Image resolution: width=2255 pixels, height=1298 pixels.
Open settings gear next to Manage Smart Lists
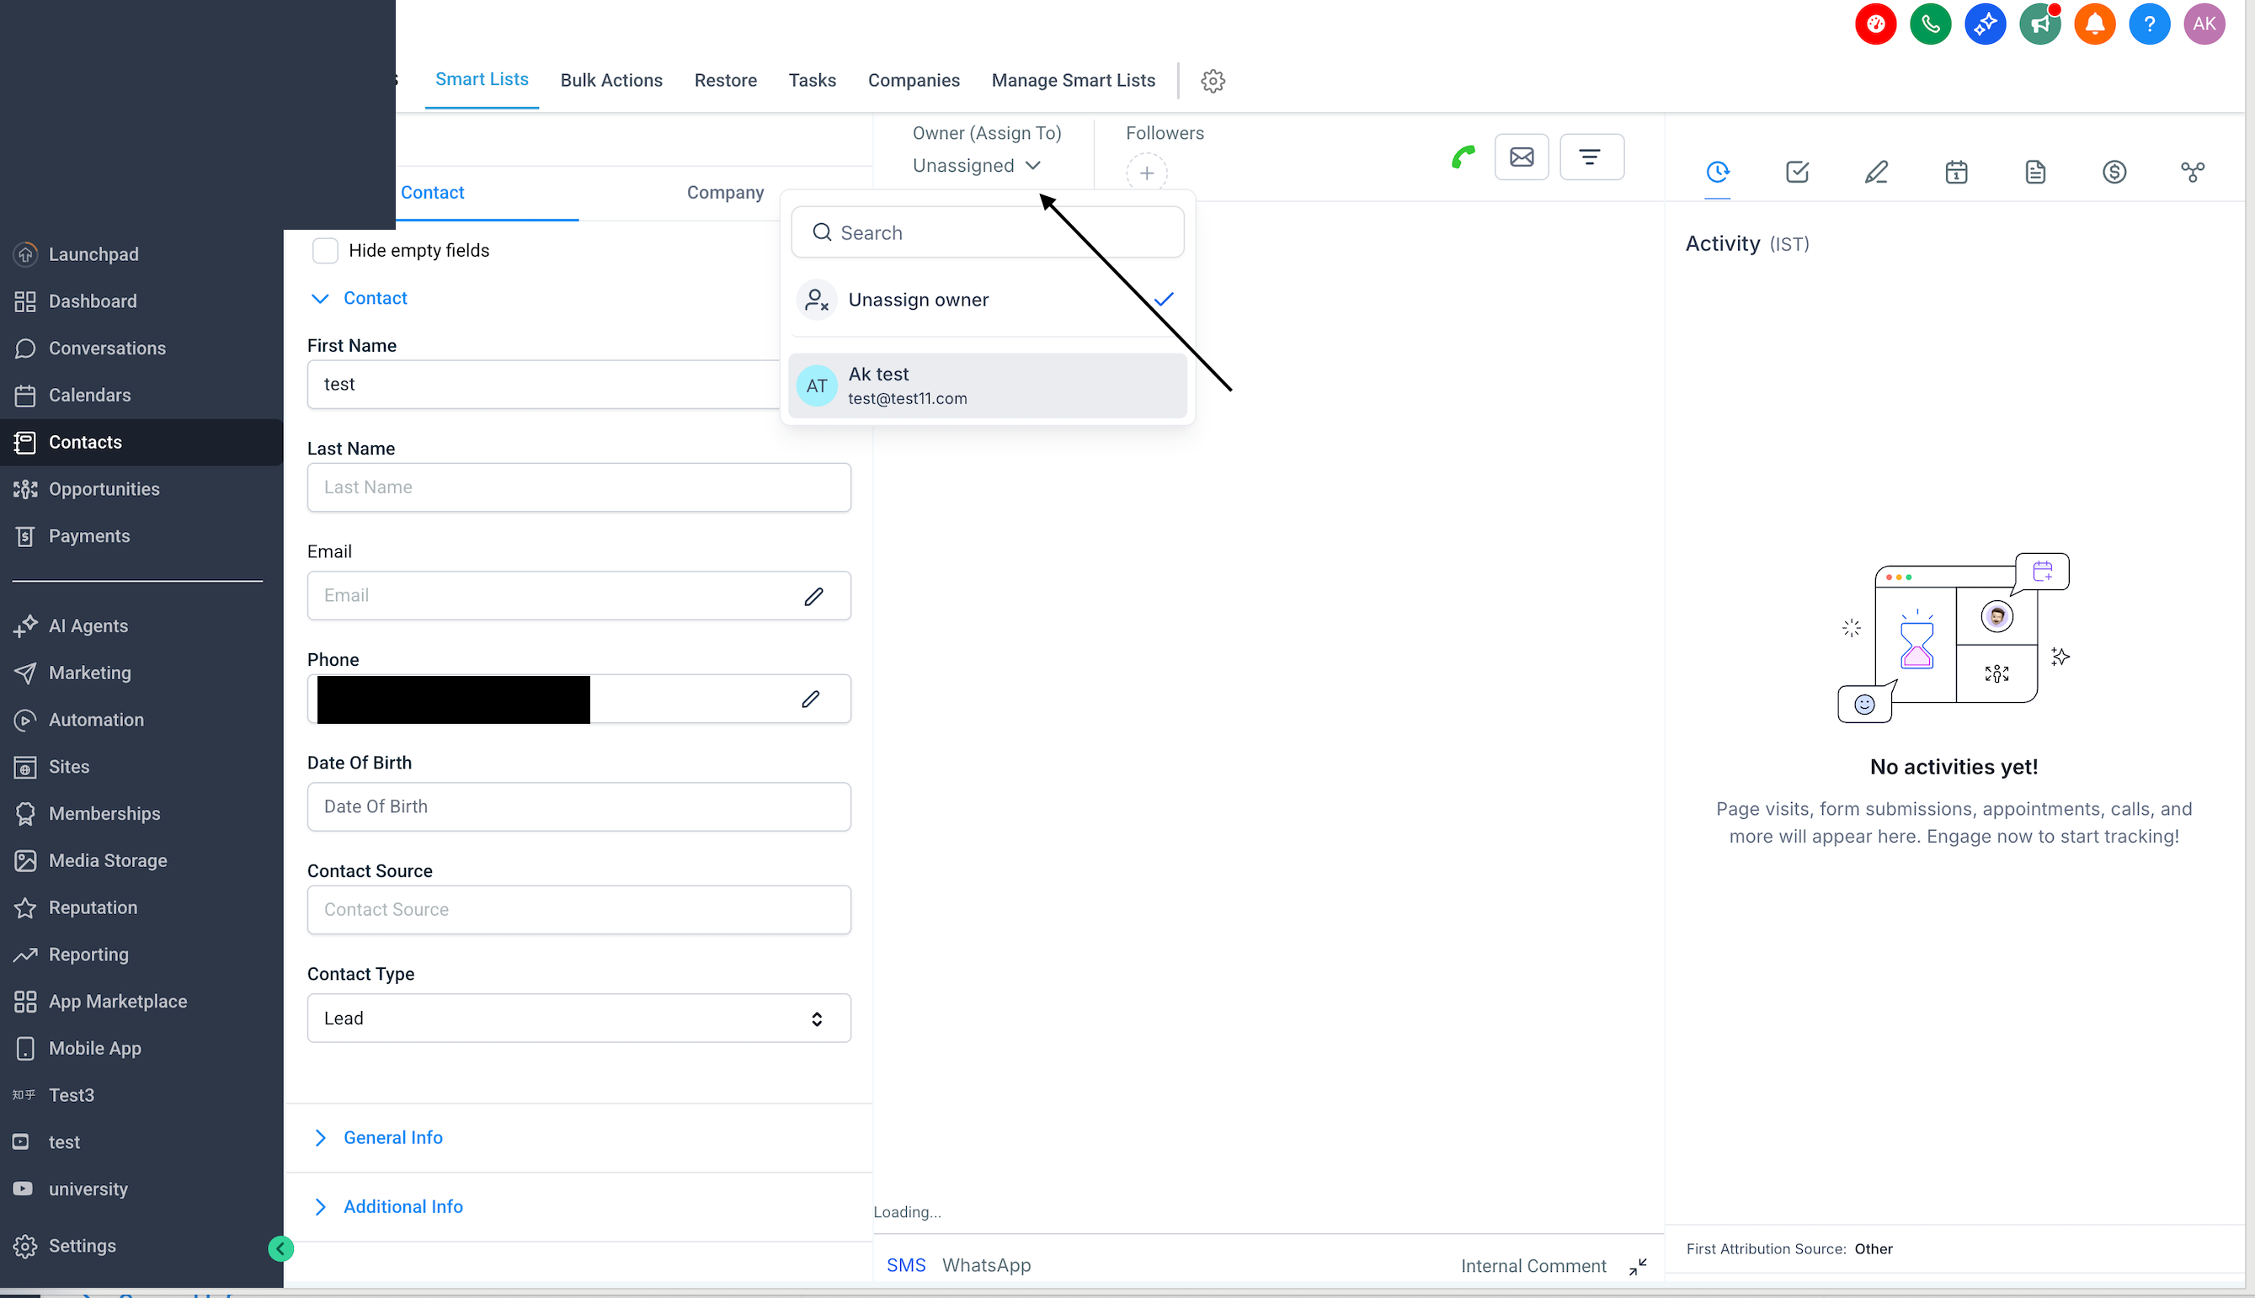(x=1213, y=80)
